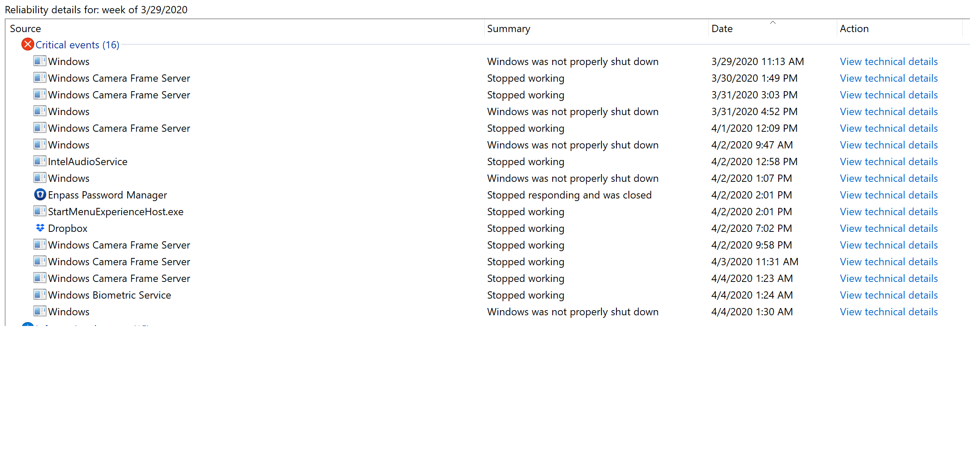The image size is (970, 468).
Task: Select the 'Enpass Password Manager' source entry
Action: tap(107, 195)
